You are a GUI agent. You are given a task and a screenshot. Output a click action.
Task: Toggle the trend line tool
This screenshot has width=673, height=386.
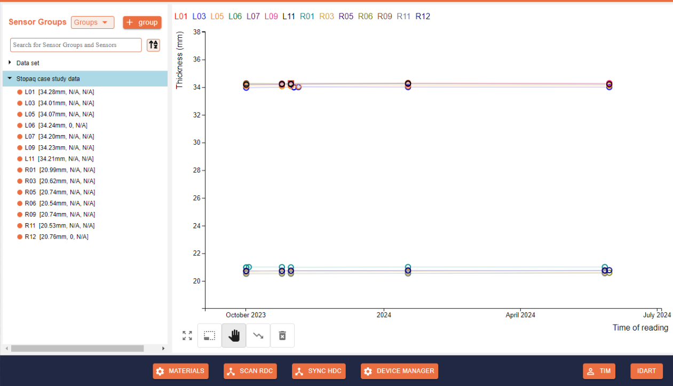[258, 335]
